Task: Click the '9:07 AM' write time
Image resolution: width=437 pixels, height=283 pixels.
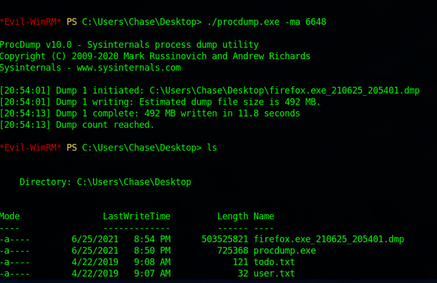Action: 152,273
